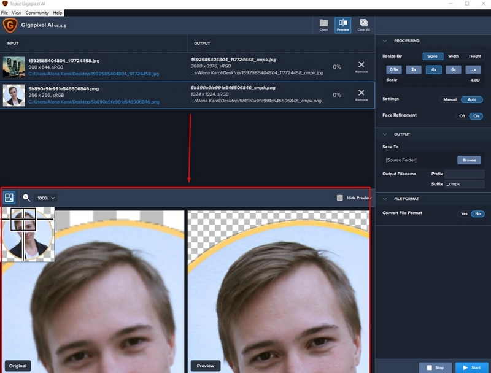Image resolution: width=491 pixels, height=373 pixels.
Task: Click the Hide Preview icon
Action: (340, 198)
